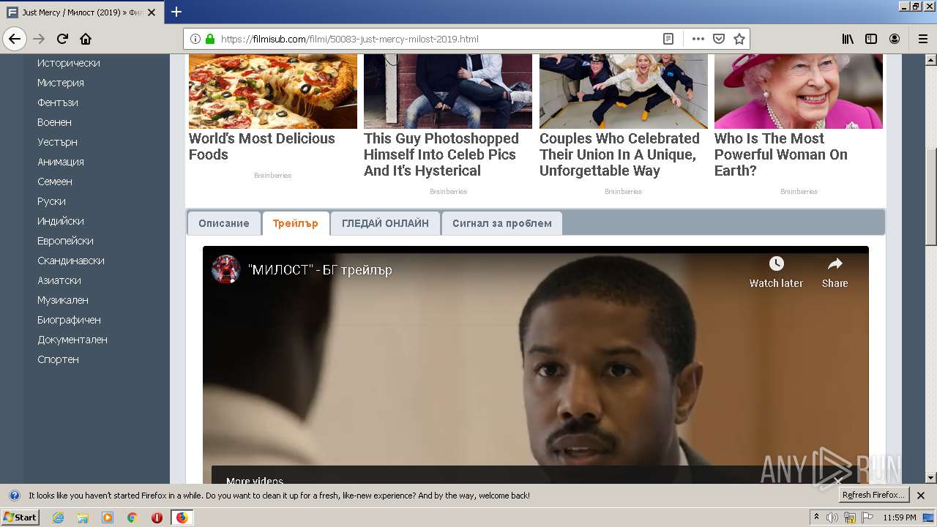Open the Индийски category link
This screenshot has width=937, height=527.
(61, 221)
